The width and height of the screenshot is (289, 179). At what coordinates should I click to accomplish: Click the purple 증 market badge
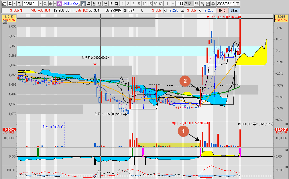pos(59,3)
